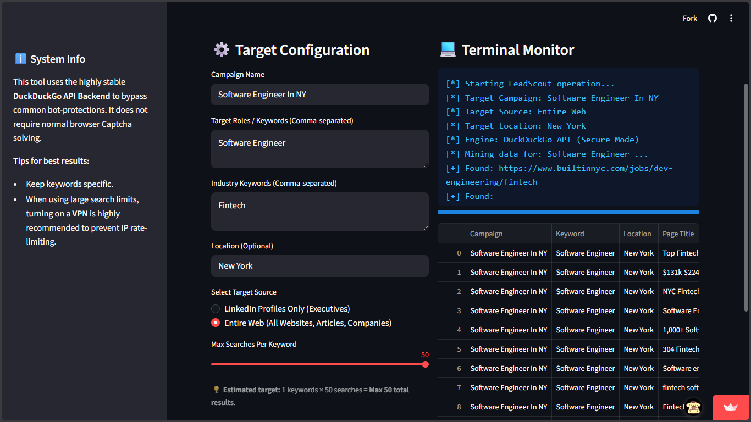
Task: Click the "Tips for best results:" text
Action: point(51,161)
